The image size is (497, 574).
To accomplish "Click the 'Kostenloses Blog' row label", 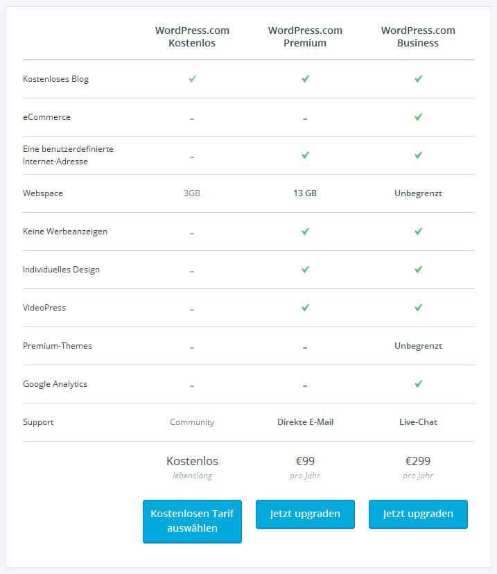I will pos(55,79).
